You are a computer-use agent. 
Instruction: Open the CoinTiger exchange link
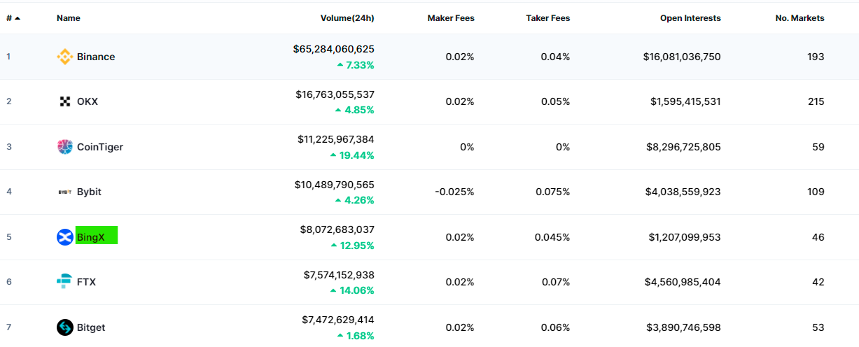100,147
